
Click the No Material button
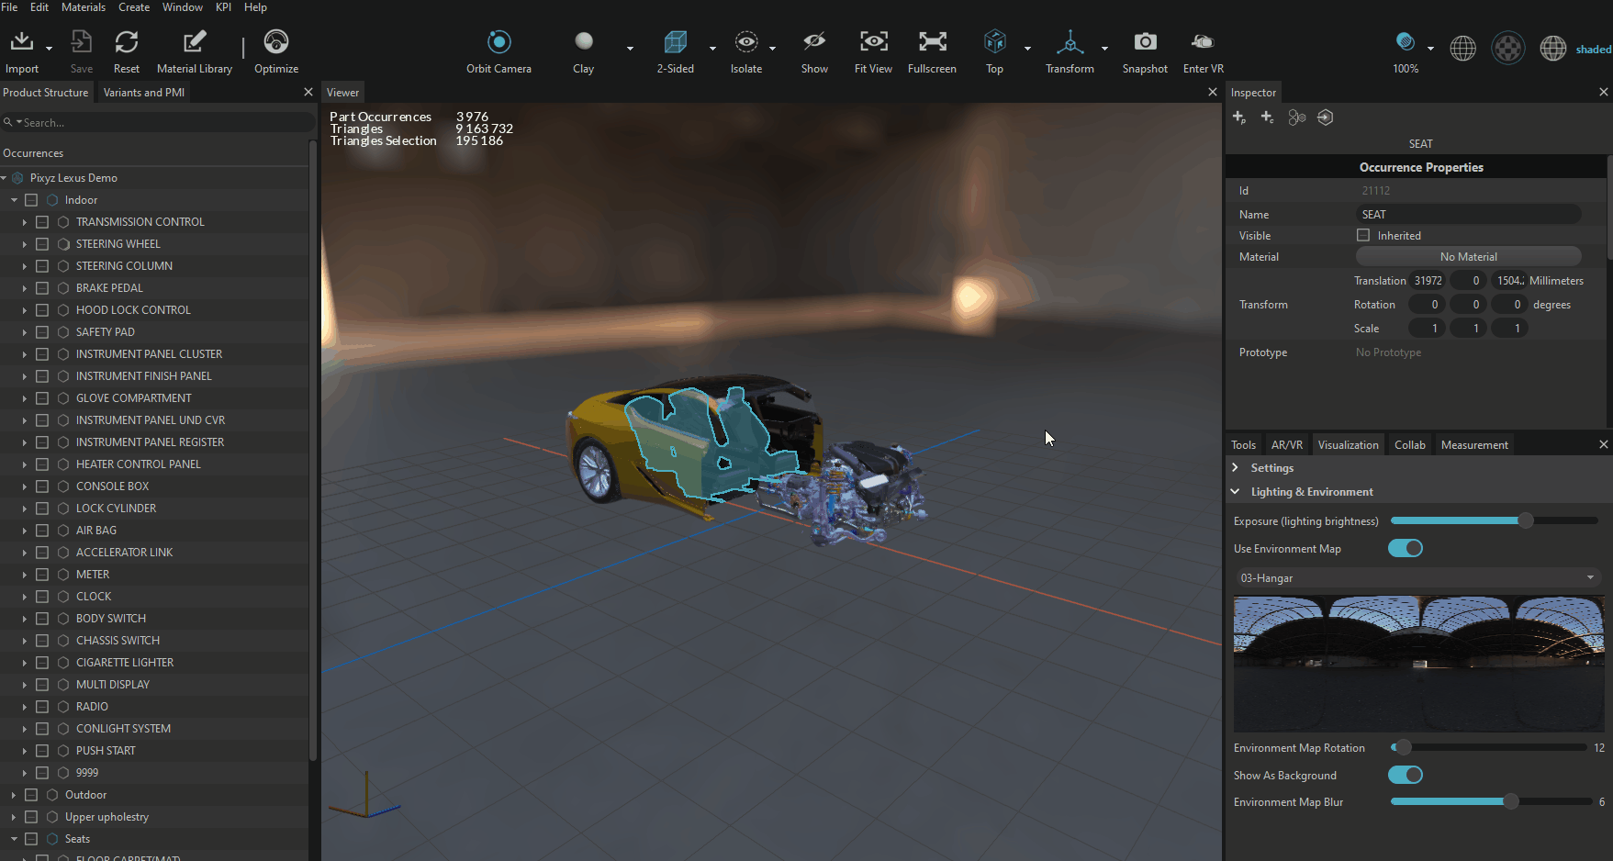pos(1468,257)
